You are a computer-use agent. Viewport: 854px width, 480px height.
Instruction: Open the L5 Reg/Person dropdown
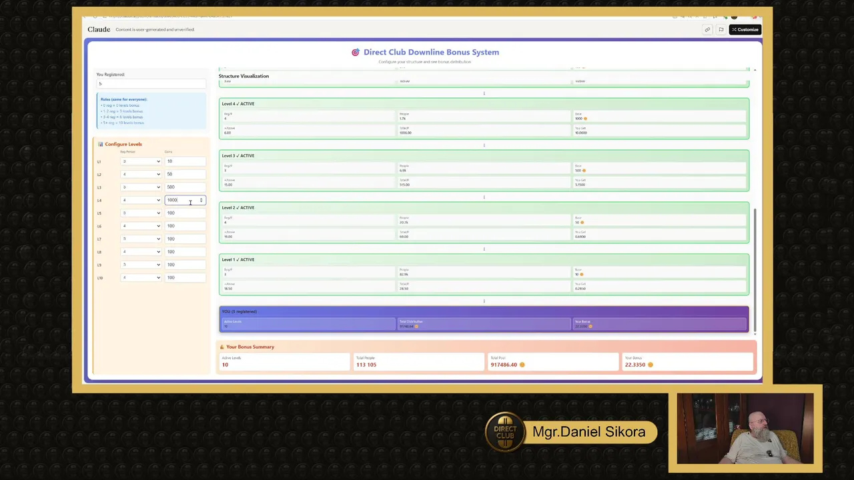pyautogui.click(x=141, y=213)
